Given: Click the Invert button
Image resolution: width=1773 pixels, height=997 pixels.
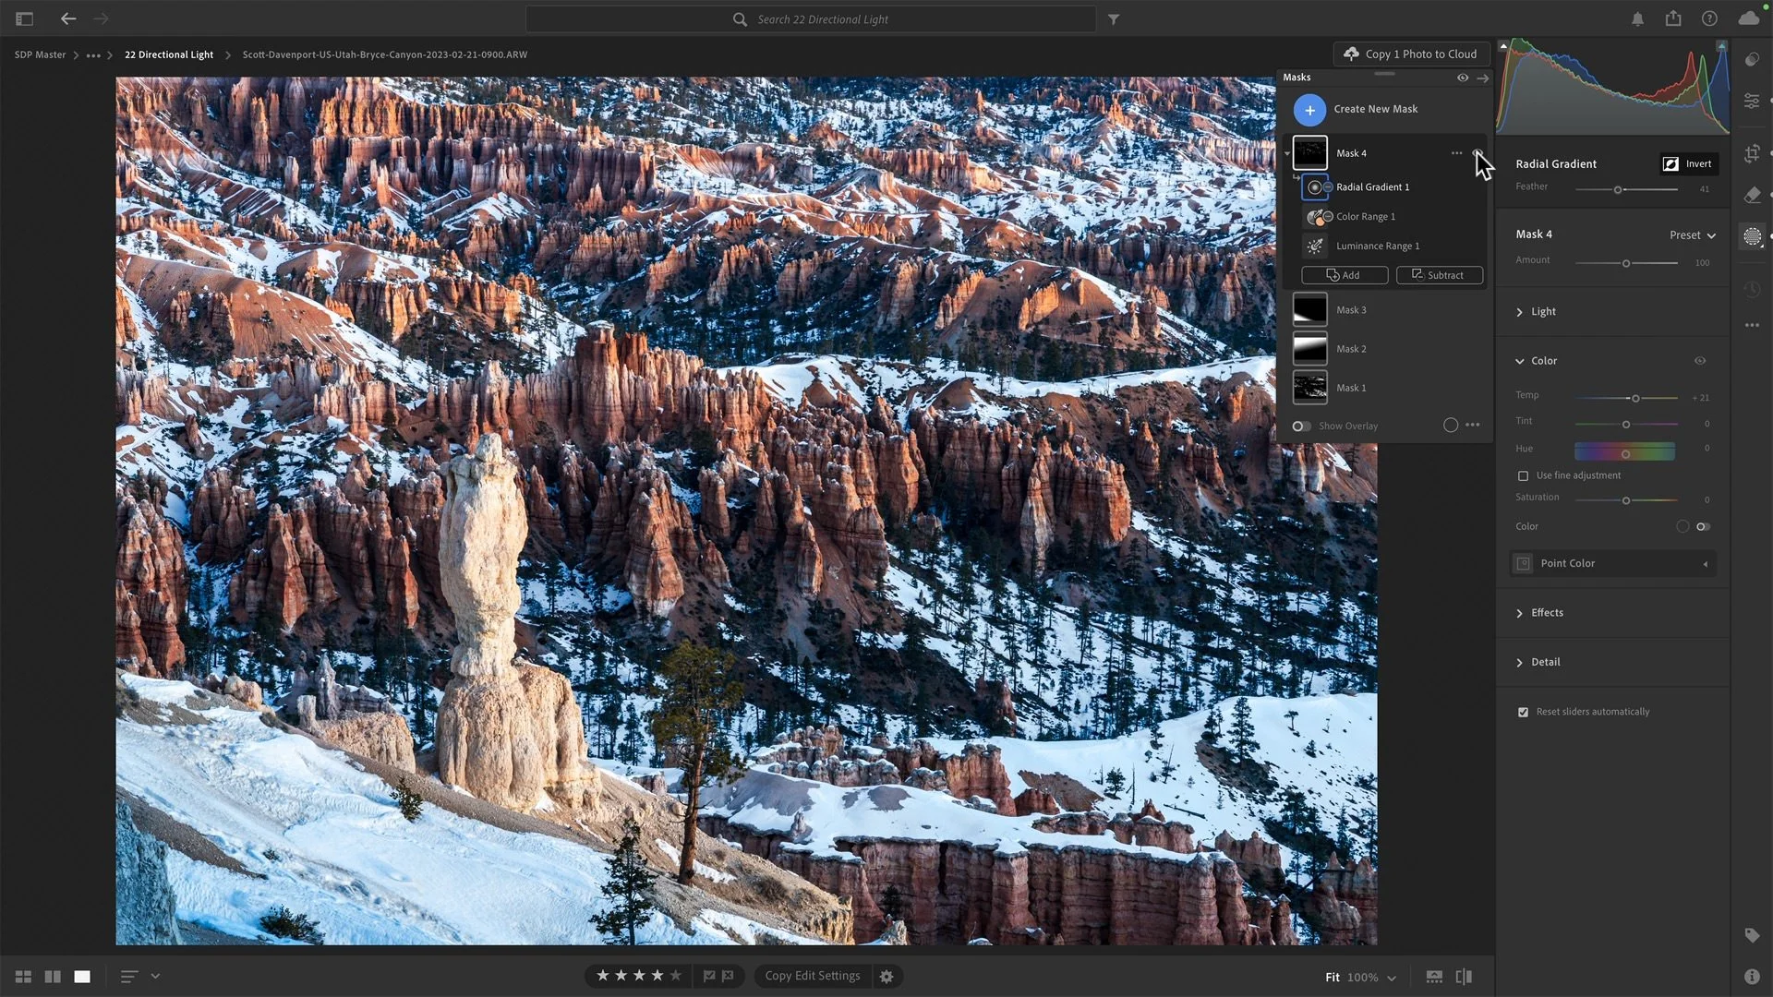Looking at the screenshot, I should coord(1689,163).
